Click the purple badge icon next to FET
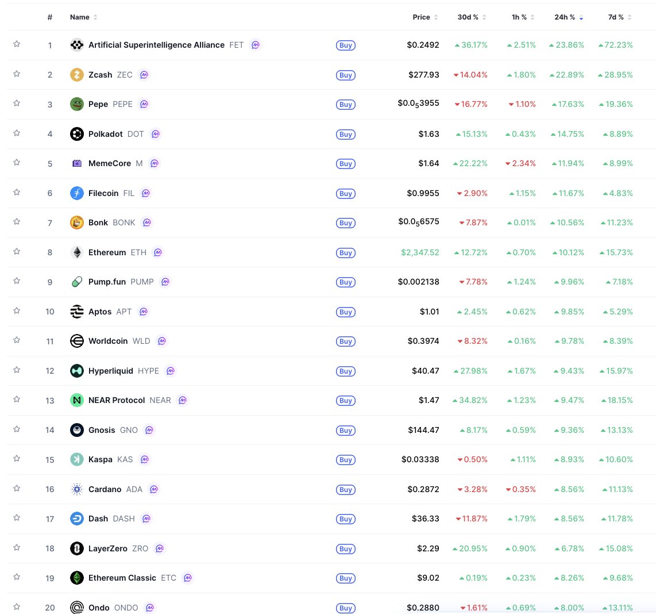The width and height of the screenshot is (656, 614). coord(256,45)
